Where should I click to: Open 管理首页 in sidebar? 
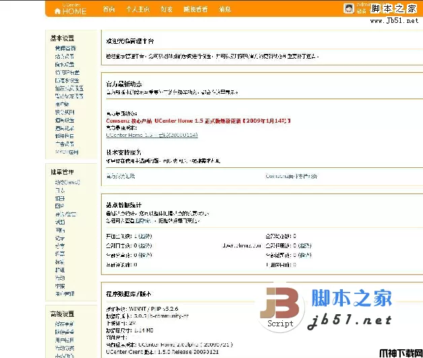[65, 49]
